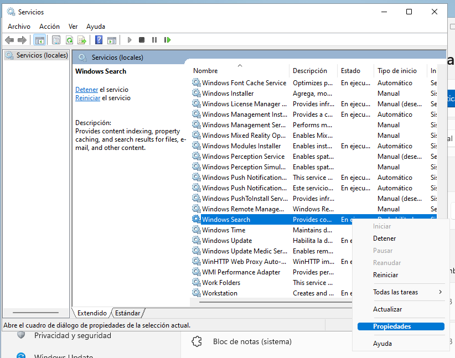Image resolution: width=455 pixels, height=358 pixels.
Task: Click the Reiniciar el servicio link
Action: (x=87, y=98)
